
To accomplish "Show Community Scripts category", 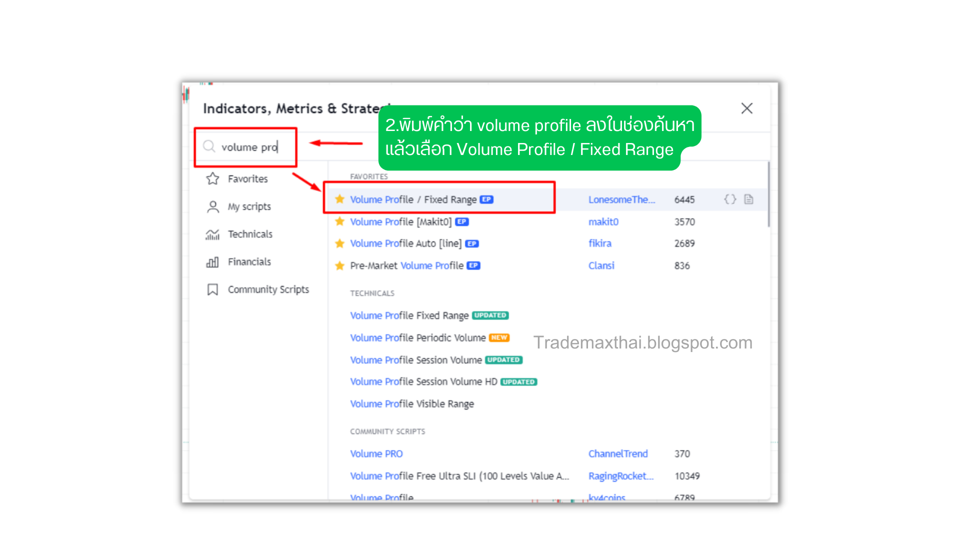I will tap(267, 289).
